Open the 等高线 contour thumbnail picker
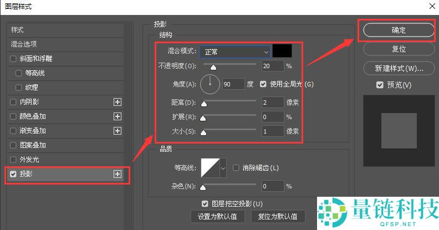Viewport: 439px width, 230px height. [210, 167]
